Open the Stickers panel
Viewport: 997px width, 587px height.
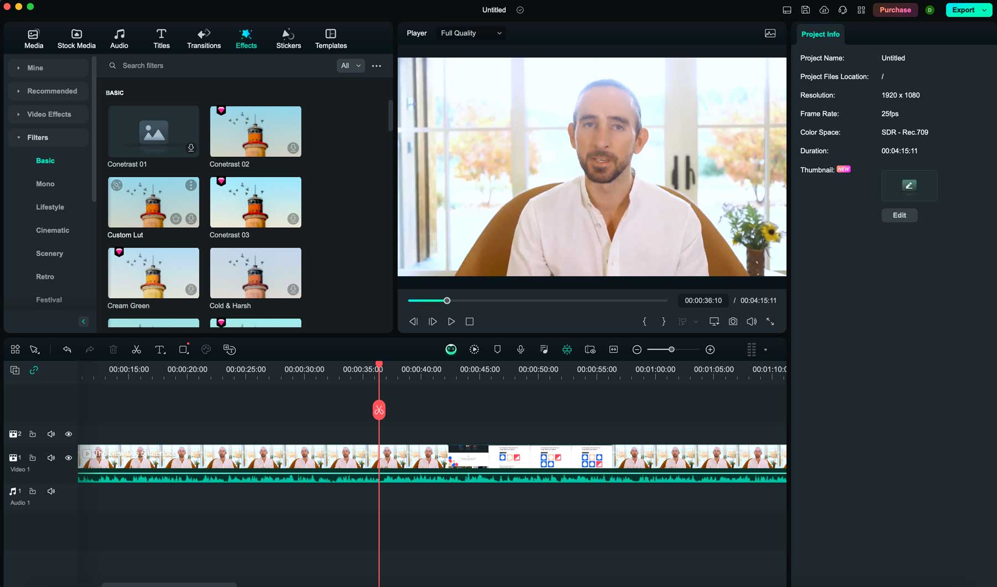[288, 38]
